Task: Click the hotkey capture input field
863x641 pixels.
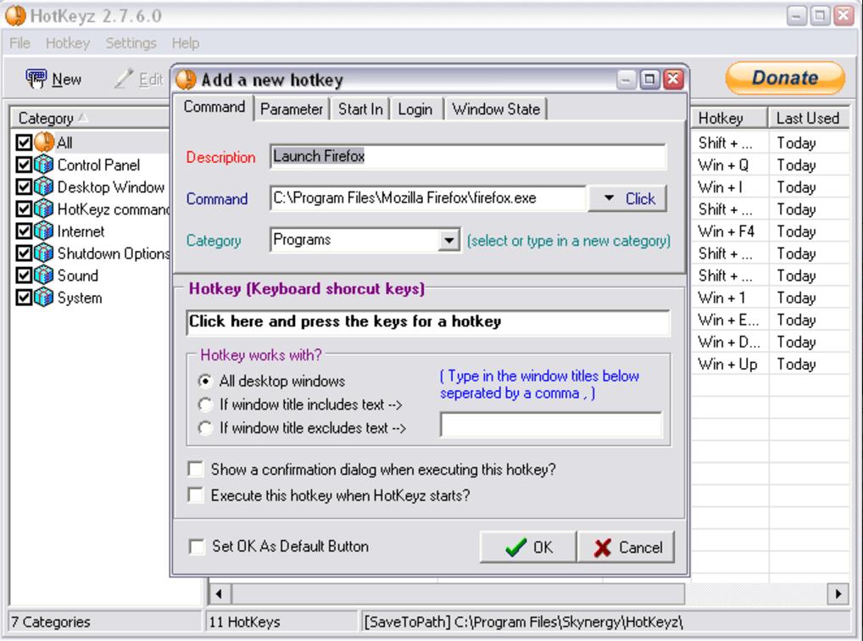Action: click(427, 322)
